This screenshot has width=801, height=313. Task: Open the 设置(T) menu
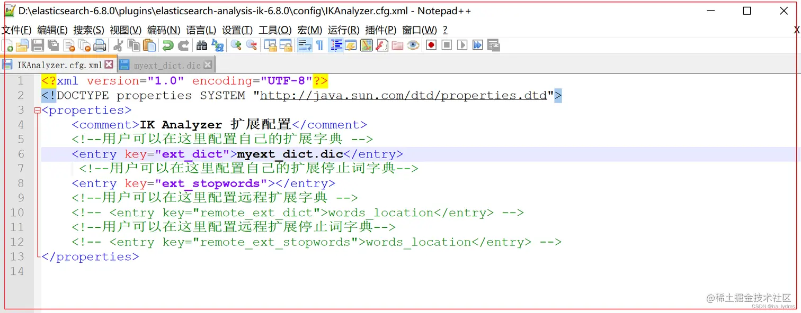237,30
